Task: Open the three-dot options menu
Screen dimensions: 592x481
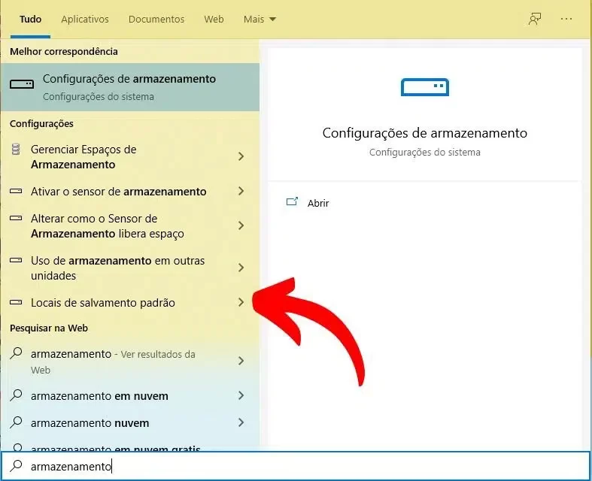Action: pyautogui.click(x=566, y=19)
